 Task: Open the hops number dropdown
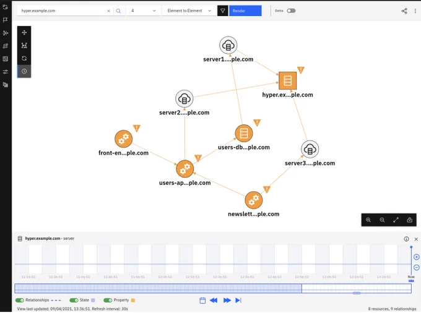click(144, 11)
